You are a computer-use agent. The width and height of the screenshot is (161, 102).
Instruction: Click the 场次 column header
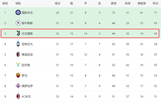coord(57,4)
